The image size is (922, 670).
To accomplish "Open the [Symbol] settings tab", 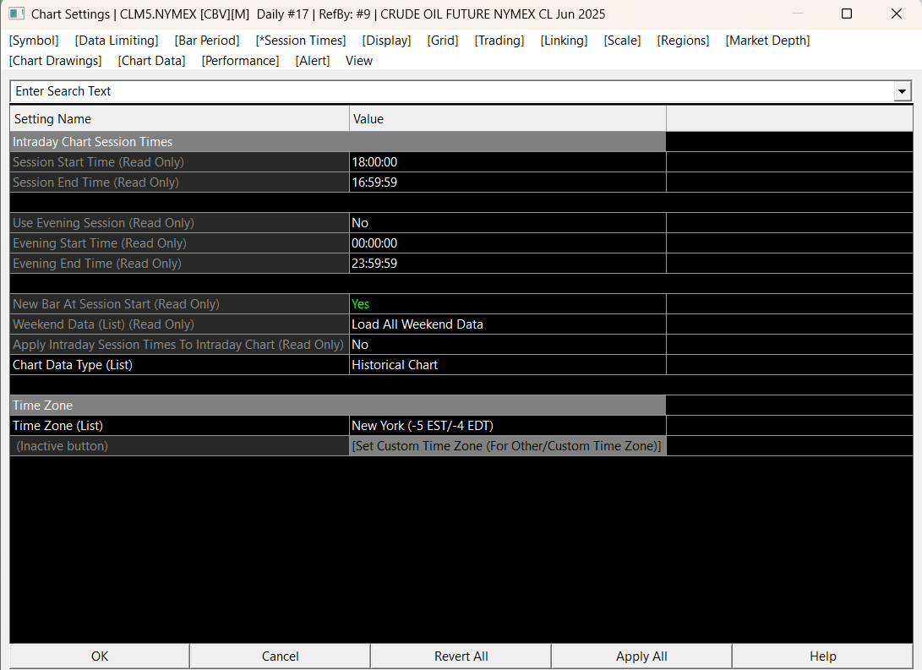I will pyautogui.click(x=34, y=41).
